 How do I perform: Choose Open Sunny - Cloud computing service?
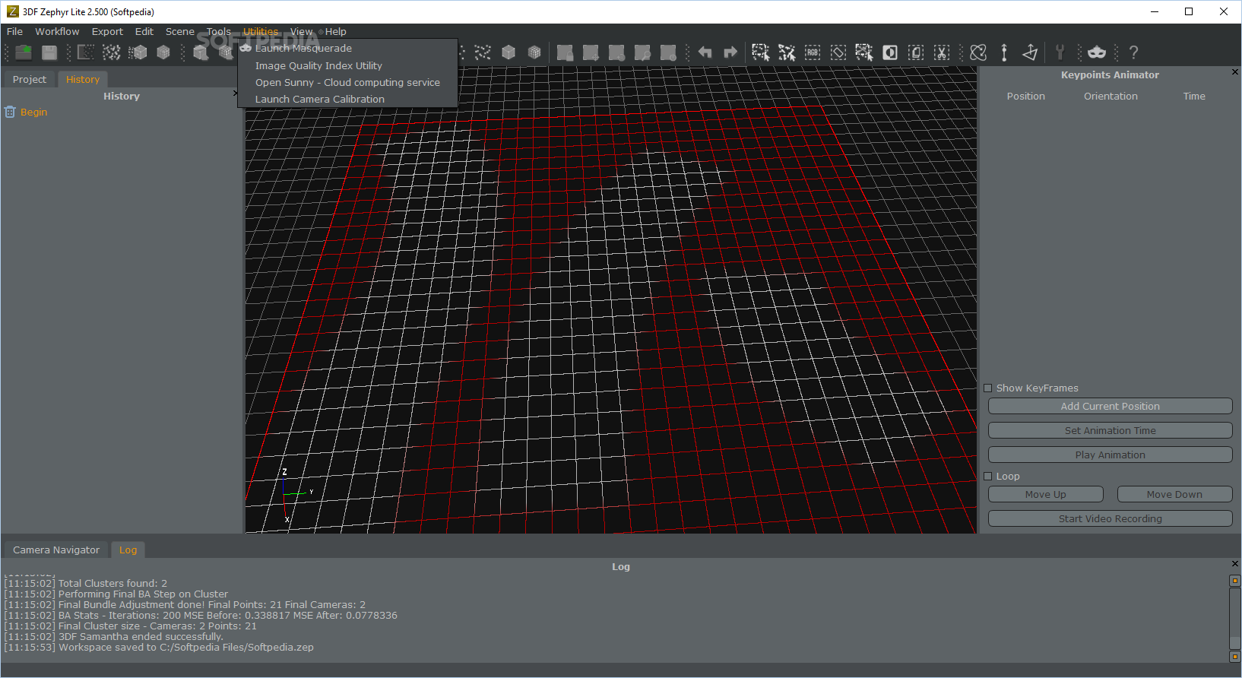point(348,83)
